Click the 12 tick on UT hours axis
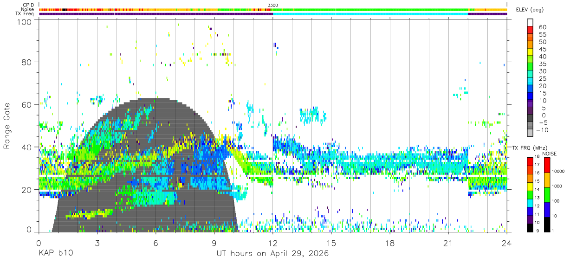The width and height of the screenshot is (570, 263). point(273,243)
